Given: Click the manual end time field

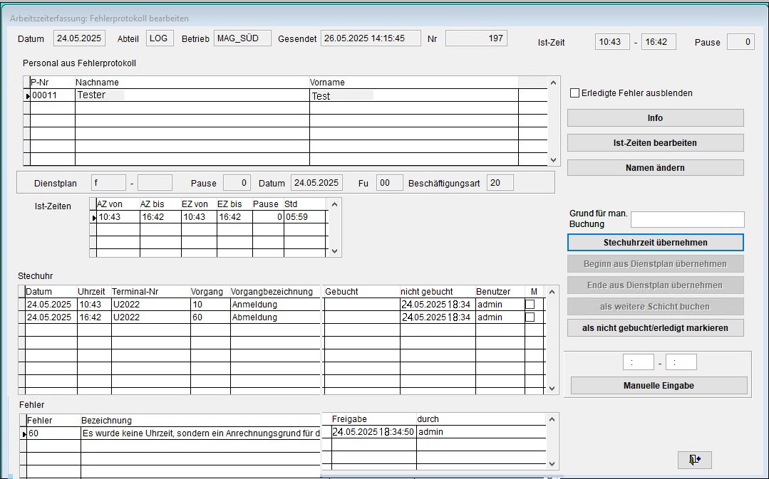Looking at the screenshot, I should [x=681, y=362].
